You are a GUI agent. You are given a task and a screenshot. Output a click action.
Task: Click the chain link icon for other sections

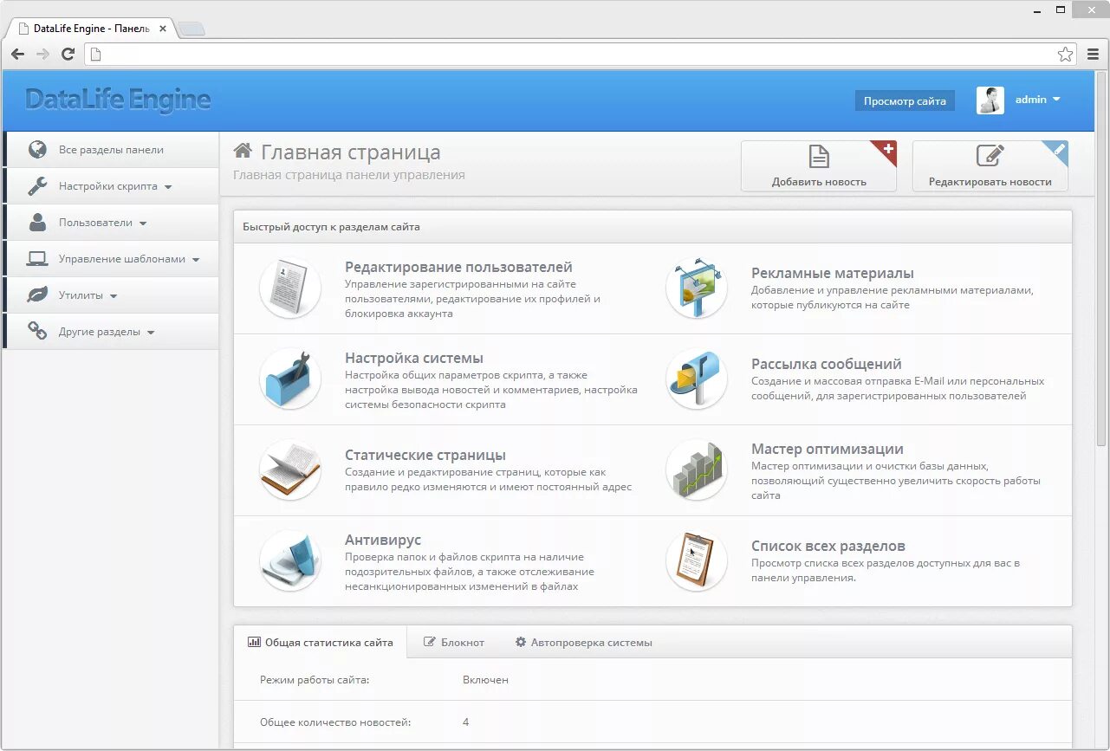(37, 332)
